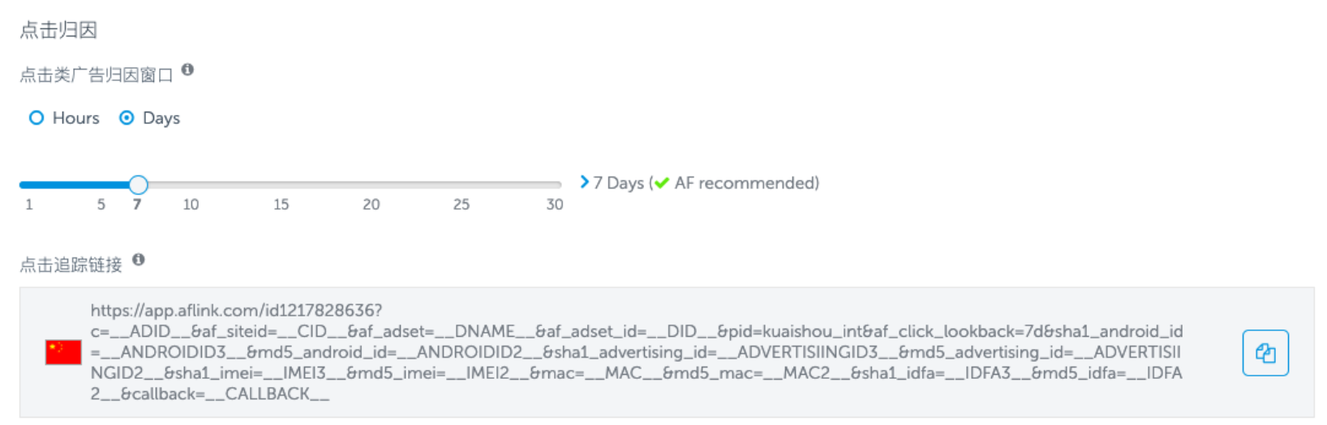The width and height of the screenshot is (1327, 425).
Task: Choose the 5 mark on the slider
Action: tap(101, 205)
